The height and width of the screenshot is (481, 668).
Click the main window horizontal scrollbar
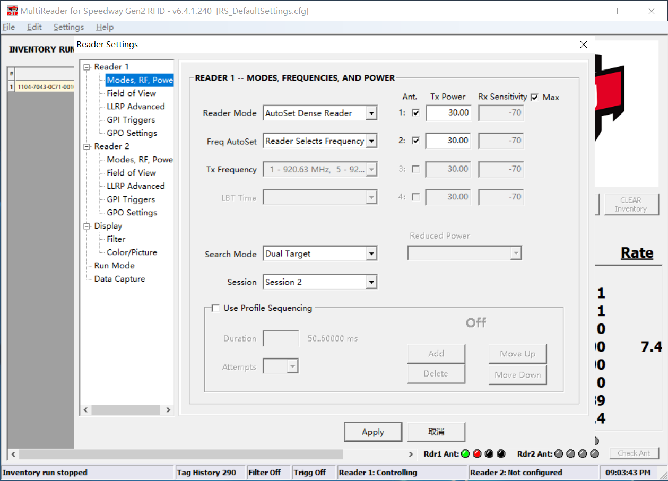[180, 454]
